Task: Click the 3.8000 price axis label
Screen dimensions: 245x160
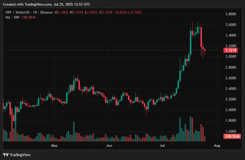Action: [x=231, y=14]
